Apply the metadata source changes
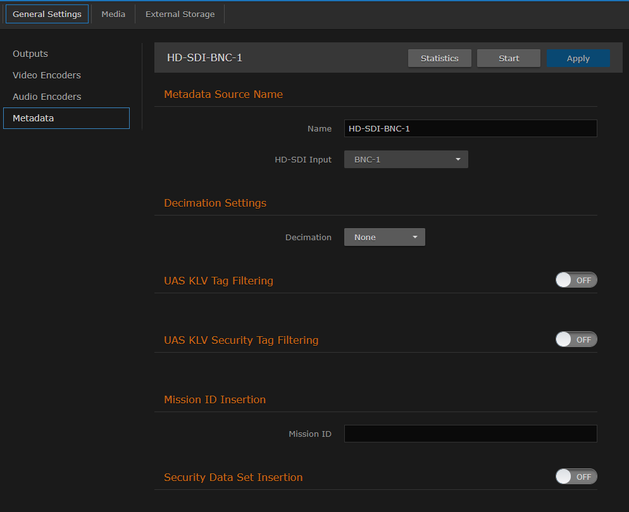This screenshot has height=512, width=629. [x=578, y=58]
